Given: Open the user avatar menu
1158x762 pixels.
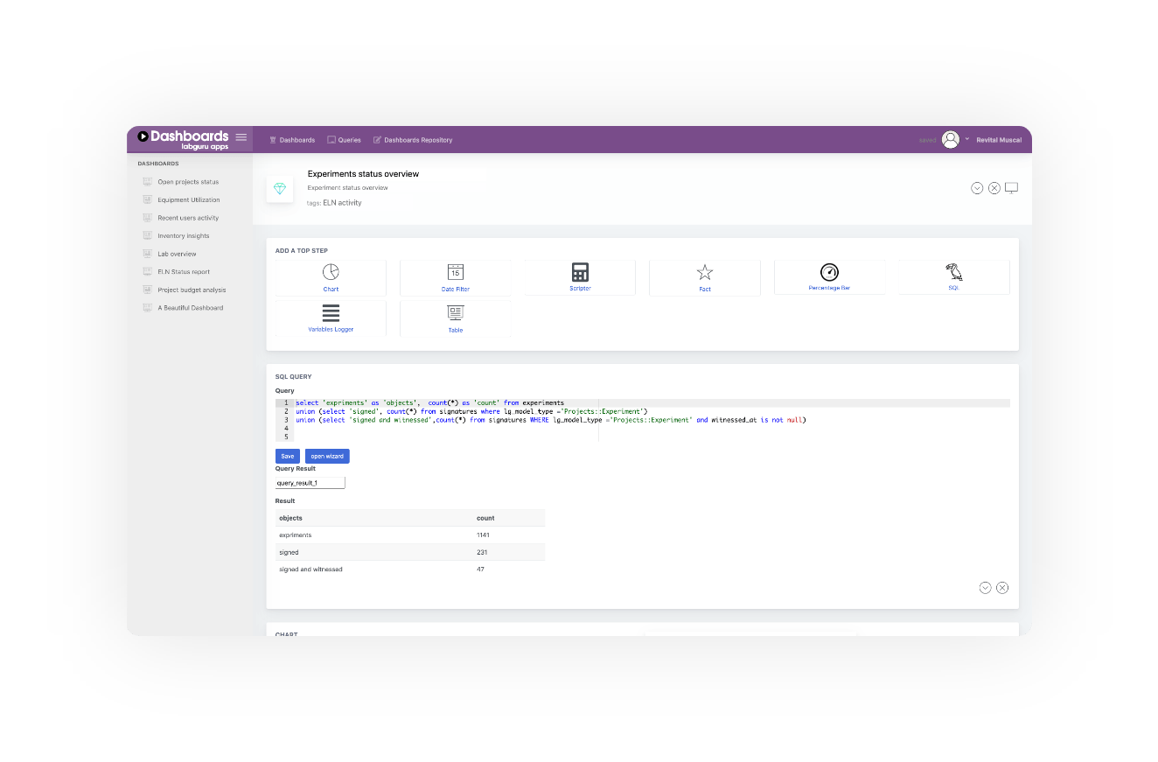Looking at the screenshot, I should [x=950, y=138].
